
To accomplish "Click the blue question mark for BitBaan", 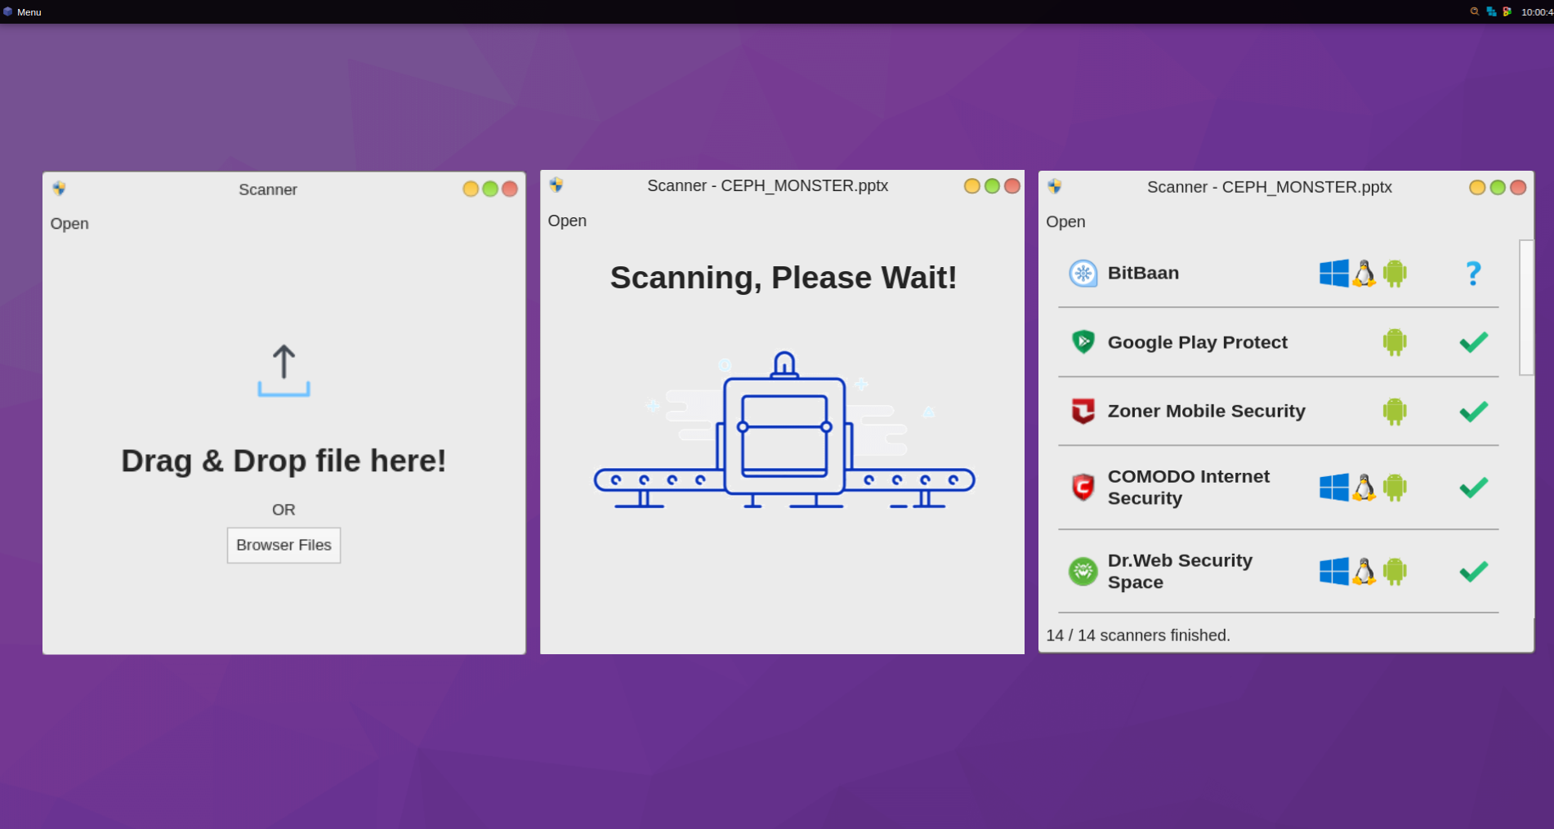I will click(1472, 273).
